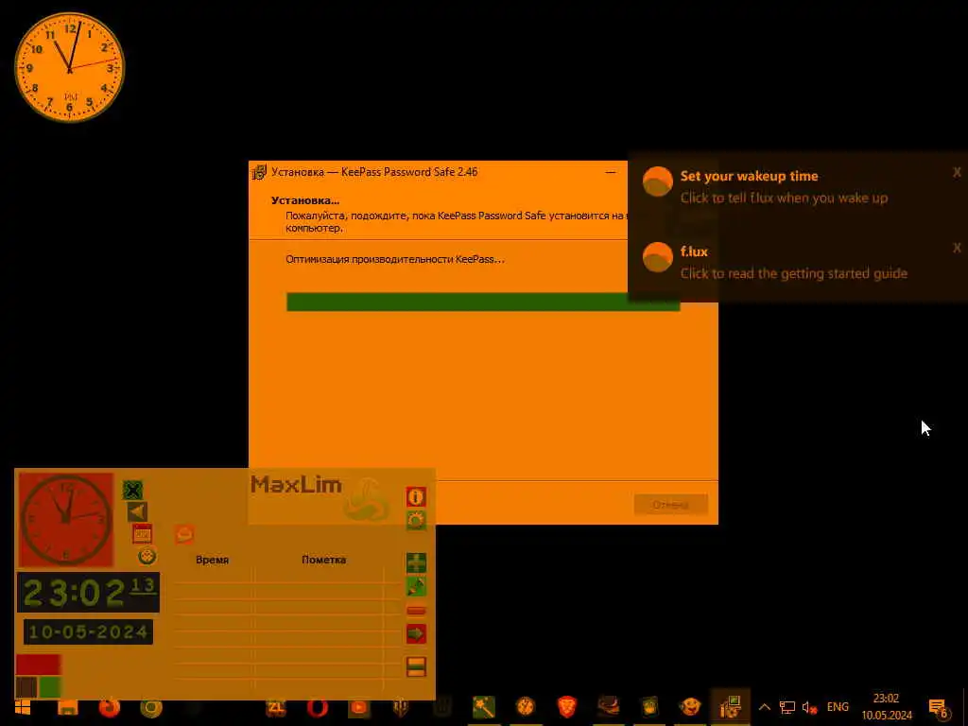This screenshot has height=726, width=968.
Task: Open the YouTube-style play taskbar icon
Action: pos(358,707)
